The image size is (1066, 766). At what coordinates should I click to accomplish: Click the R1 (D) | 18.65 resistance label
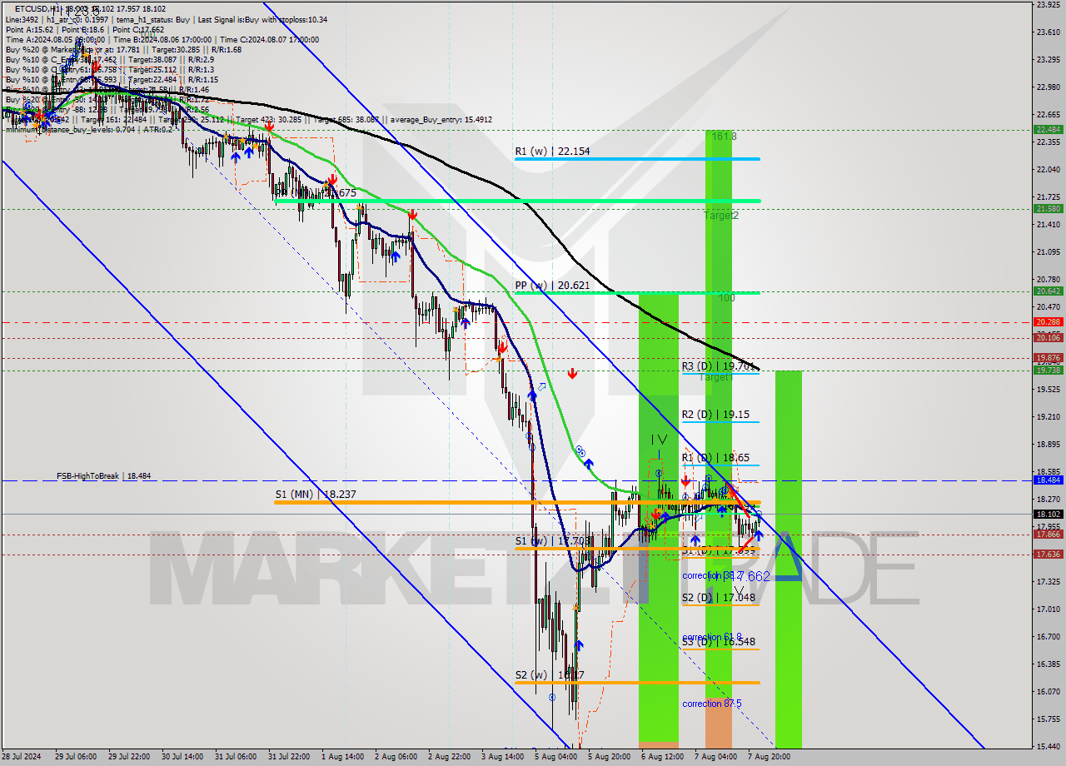tap(715, 458)
